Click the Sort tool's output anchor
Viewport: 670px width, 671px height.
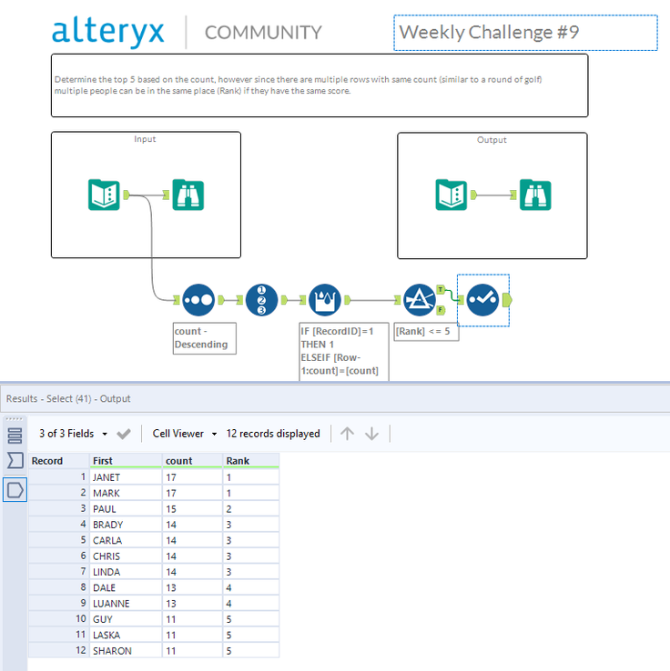point(221,300)
